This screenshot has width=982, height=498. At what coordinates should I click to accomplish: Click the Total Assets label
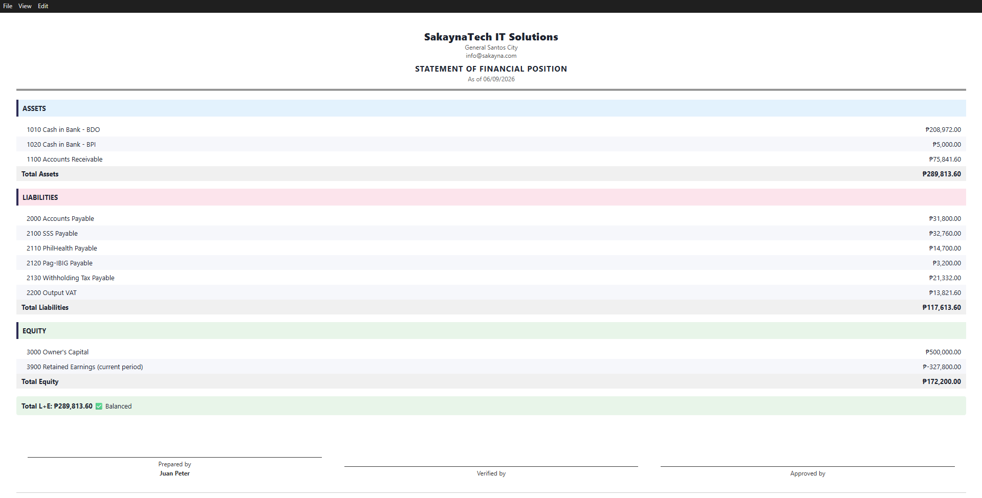pyautogui.click(x=40, y=174)
